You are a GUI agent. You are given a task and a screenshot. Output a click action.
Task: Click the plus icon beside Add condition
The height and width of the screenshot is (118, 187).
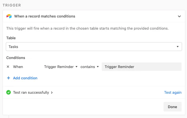click(x=8, y=78)
